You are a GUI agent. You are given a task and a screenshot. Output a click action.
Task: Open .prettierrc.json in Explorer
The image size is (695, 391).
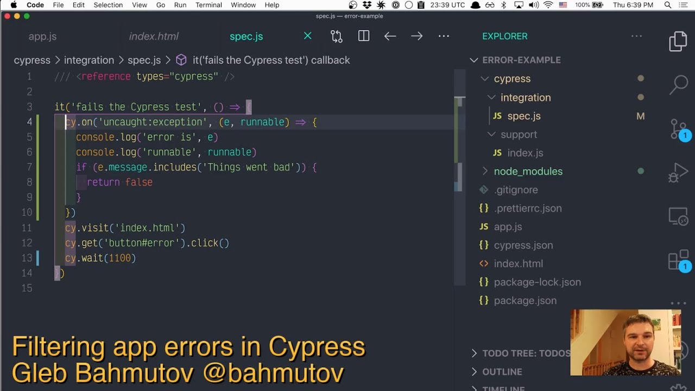[528, 208]
